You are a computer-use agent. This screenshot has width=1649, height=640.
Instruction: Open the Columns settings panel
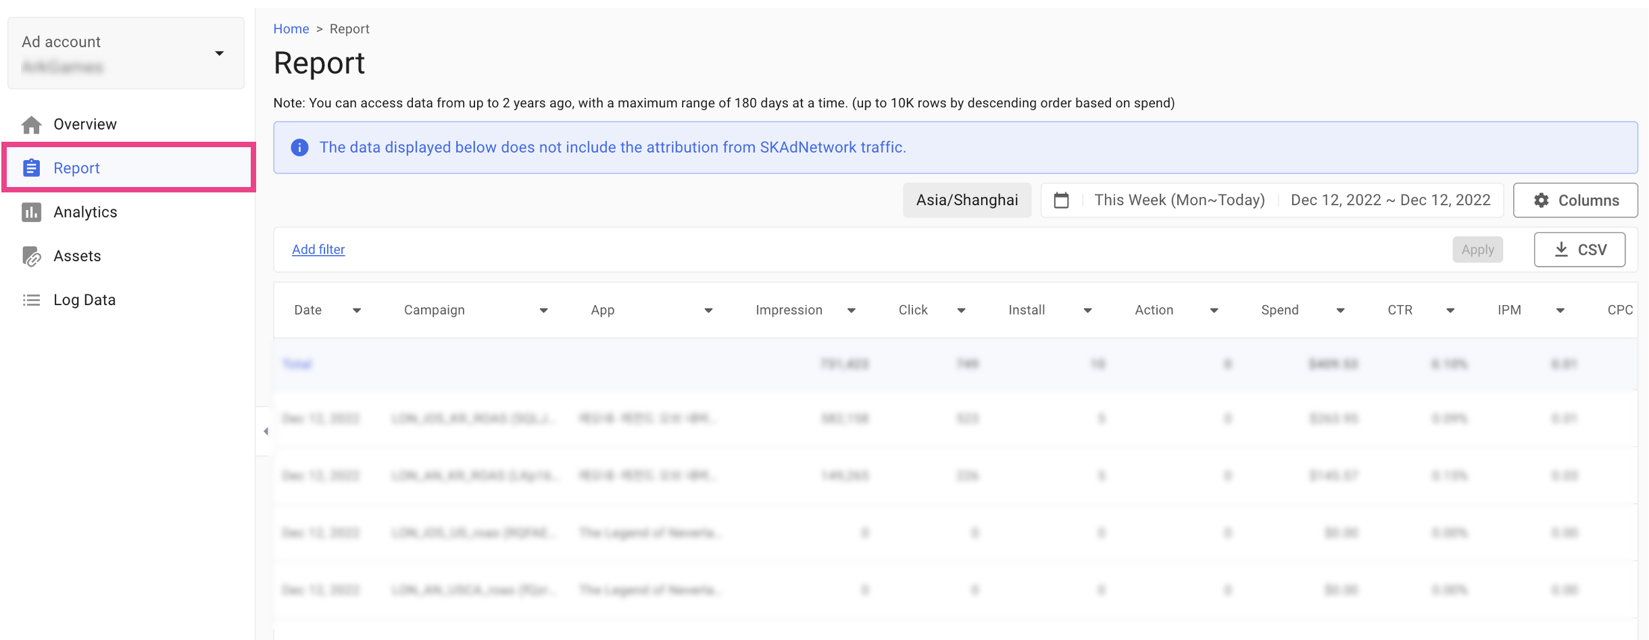[x=1575, y=200]
